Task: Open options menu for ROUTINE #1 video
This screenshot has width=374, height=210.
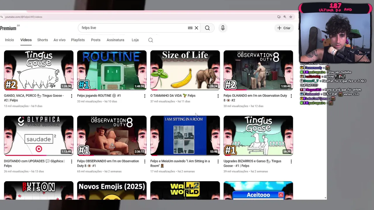Action: [x=145, y=96]
